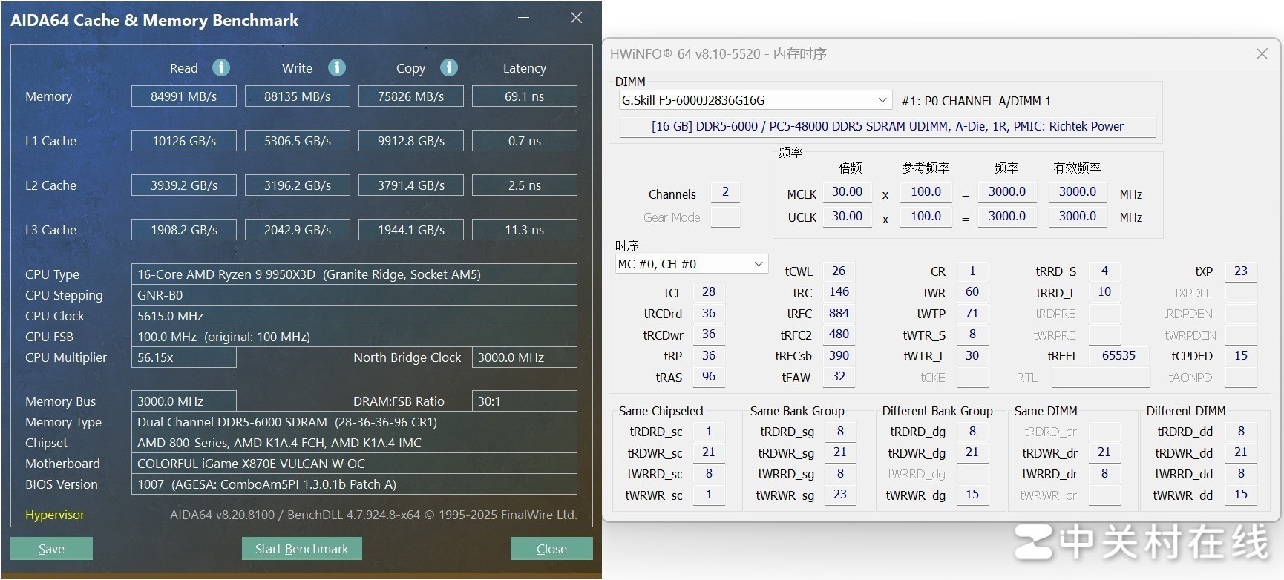Click the CPU Type field Ryzen 9 9950X3D
The image size is (1284, 580).
pos(354,274)
